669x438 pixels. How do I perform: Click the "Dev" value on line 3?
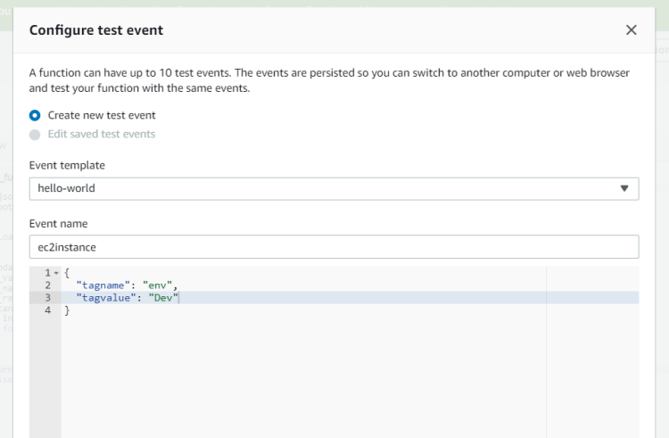pos(163,298)
